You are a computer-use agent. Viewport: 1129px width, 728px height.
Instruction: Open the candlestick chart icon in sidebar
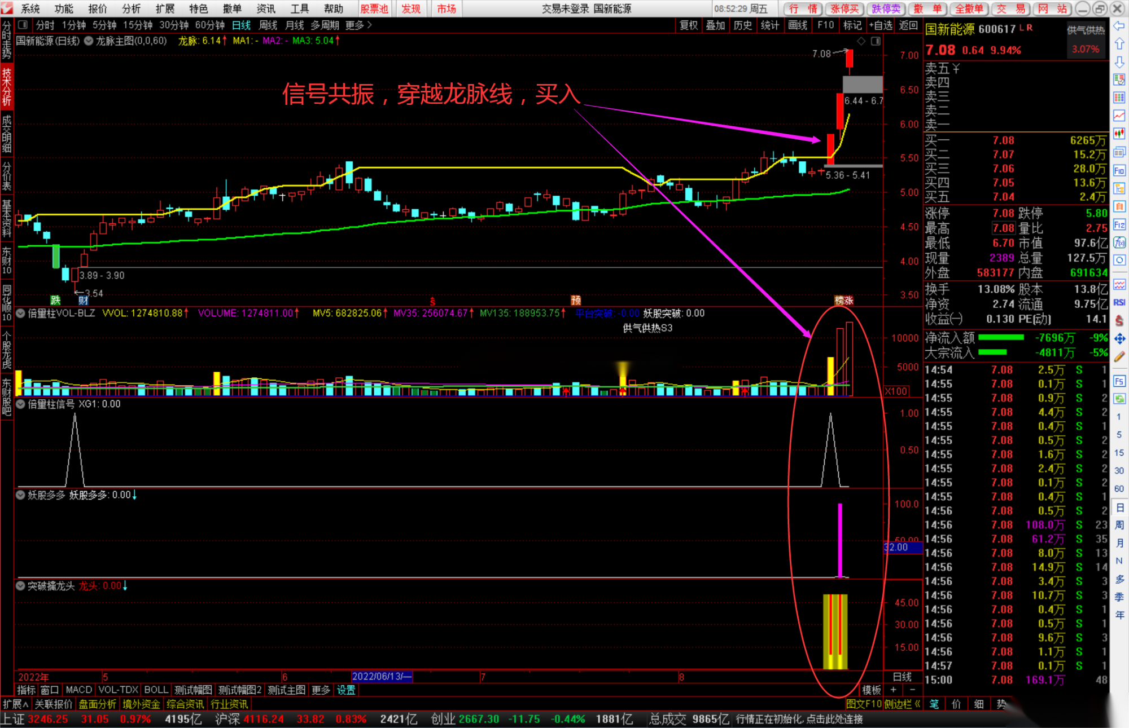tap(1119, 134)
